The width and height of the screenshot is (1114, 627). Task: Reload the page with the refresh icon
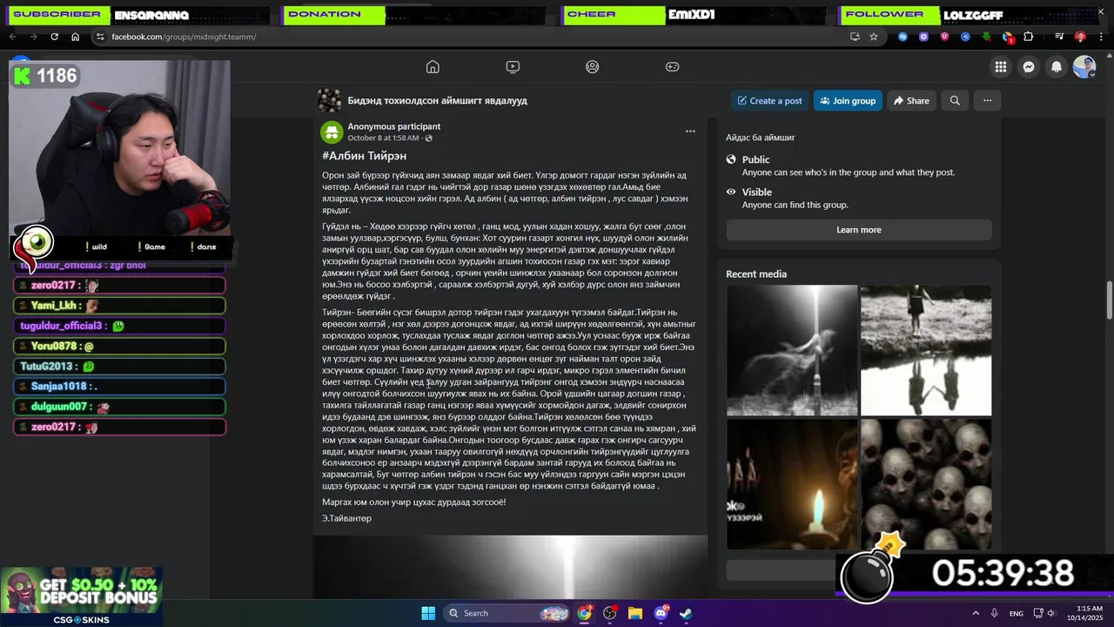pyautogui.click(x=54, y=37)
